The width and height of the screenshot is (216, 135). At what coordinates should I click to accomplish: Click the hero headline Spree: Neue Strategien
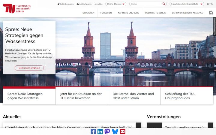(24, 35)
